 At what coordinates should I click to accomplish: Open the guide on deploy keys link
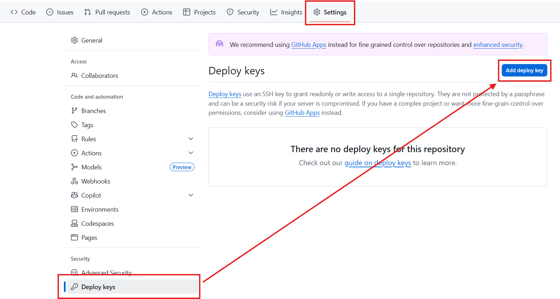(378, 163)
